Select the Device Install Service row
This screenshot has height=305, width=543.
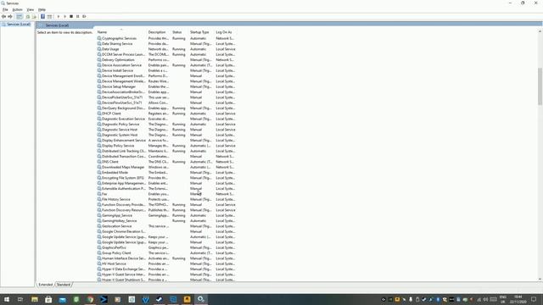point(166,70)
